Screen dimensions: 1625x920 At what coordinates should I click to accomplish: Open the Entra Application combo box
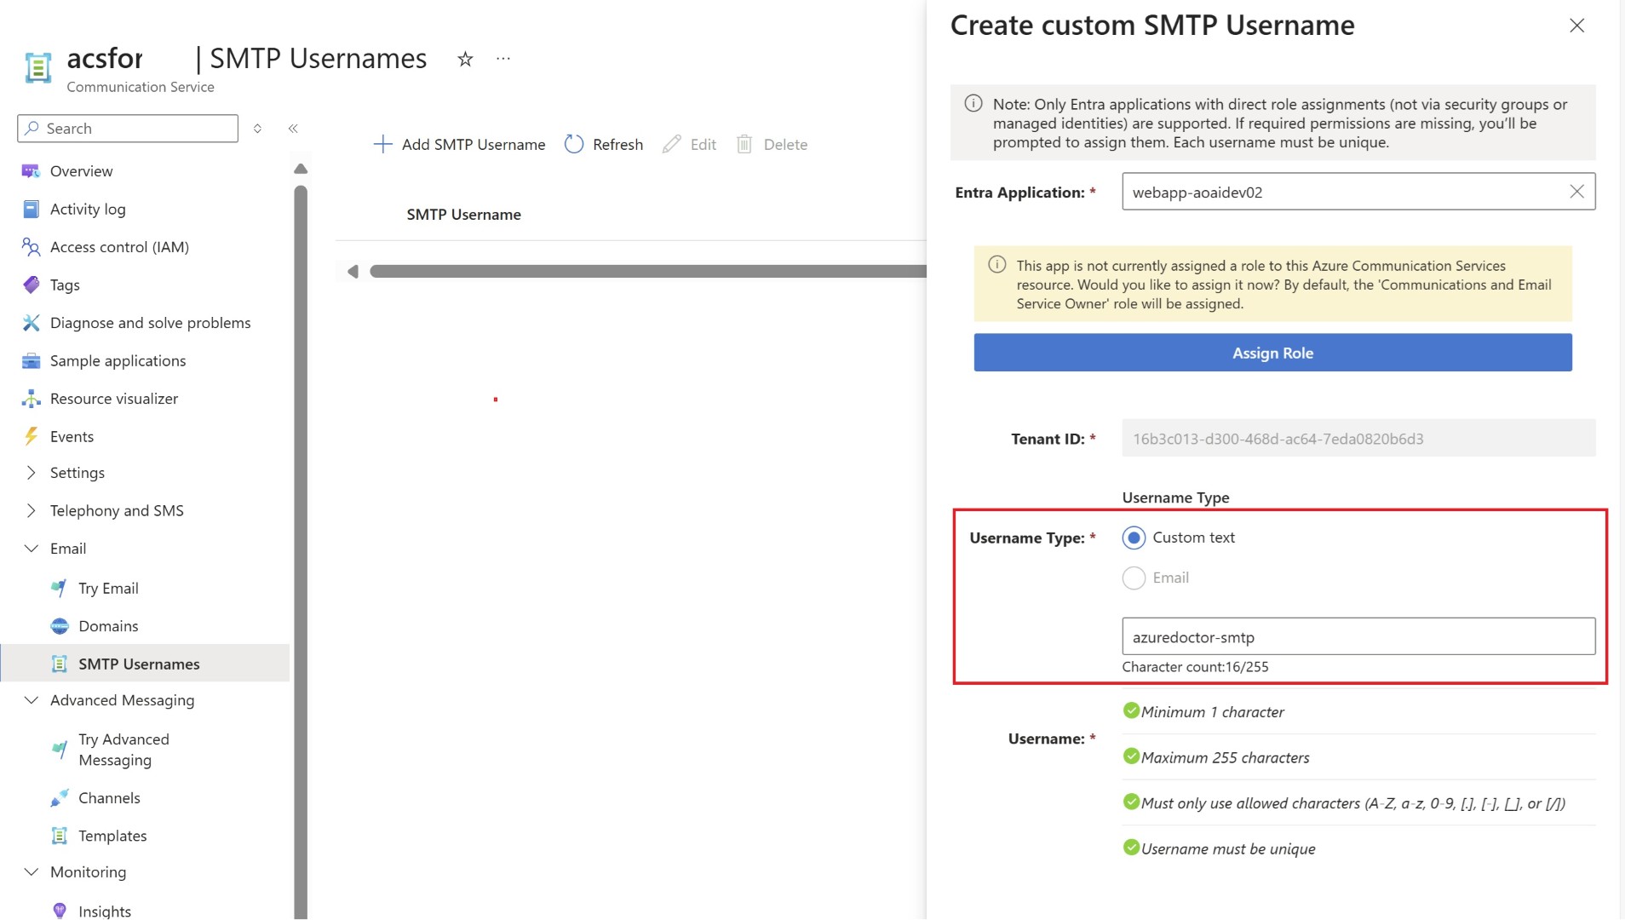tap(1358, 192)
